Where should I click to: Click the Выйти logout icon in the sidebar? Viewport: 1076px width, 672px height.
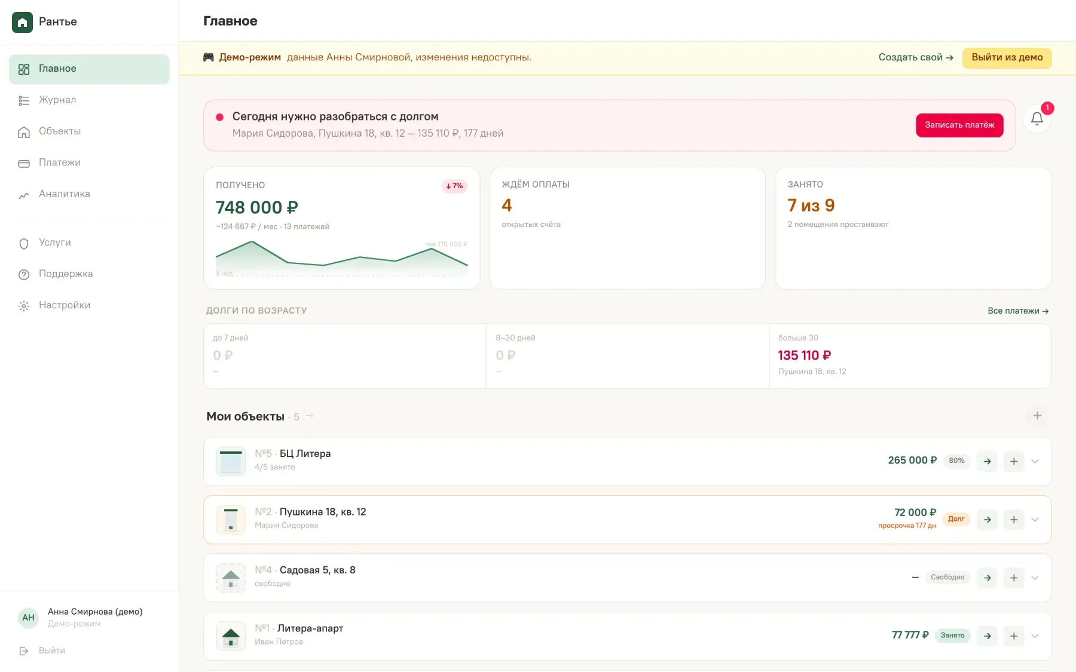(x=24, y=651)
